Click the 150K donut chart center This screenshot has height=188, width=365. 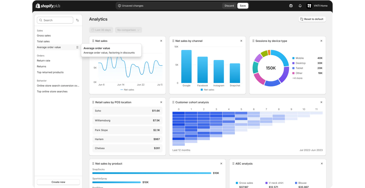point(271,68)
